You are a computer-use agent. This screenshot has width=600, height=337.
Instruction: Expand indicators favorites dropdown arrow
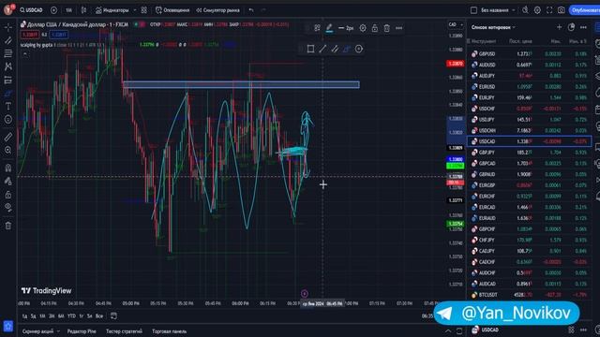click(135, 10)
